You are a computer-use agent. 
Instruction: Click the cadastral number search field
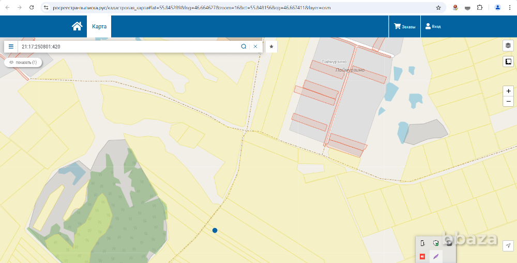point(129,46)
